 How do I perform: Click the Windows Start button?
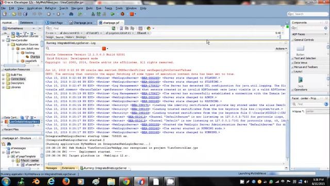6,181
